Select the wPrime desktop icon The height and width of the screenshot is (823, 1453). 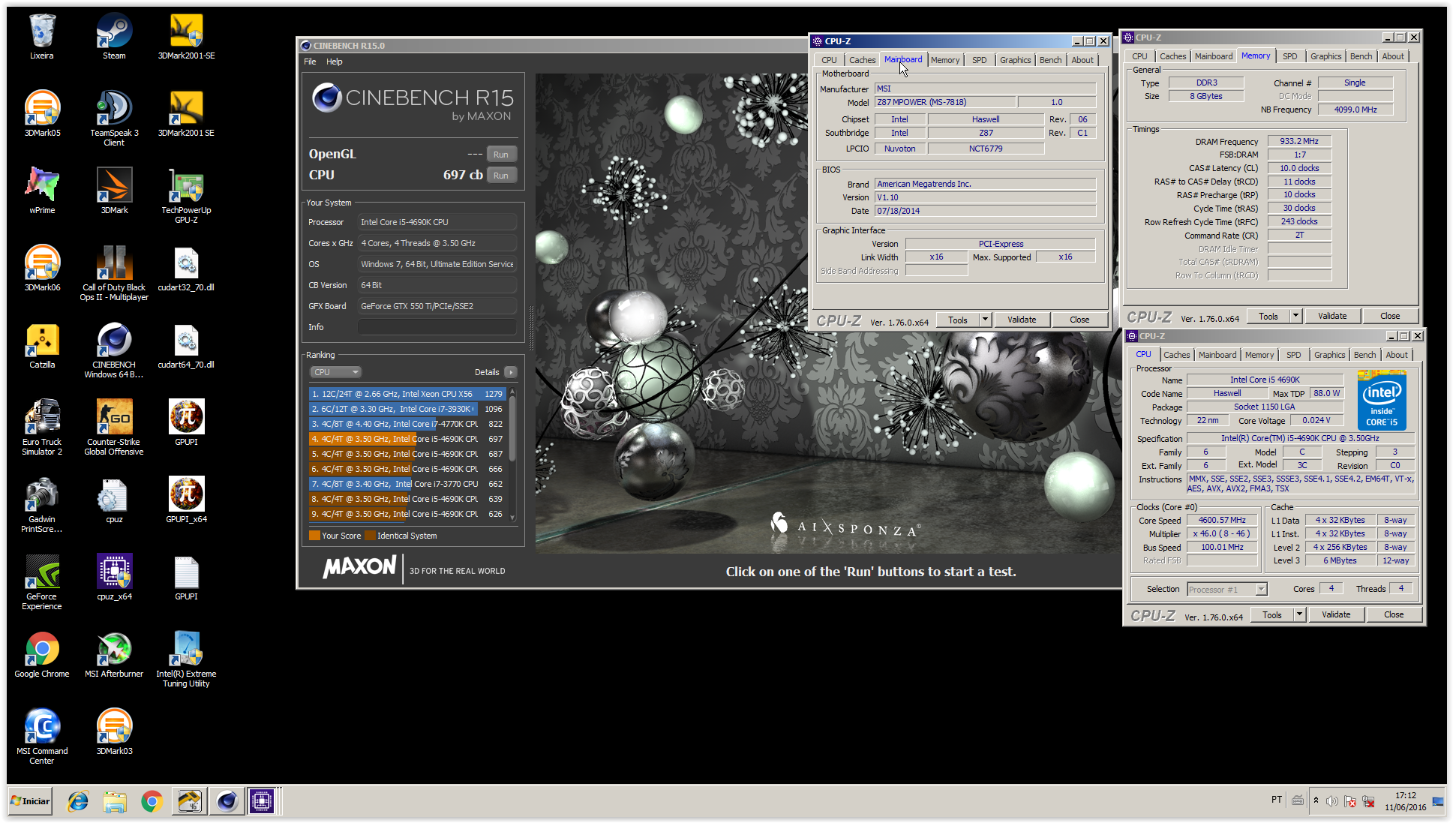[x=42, y=191]
